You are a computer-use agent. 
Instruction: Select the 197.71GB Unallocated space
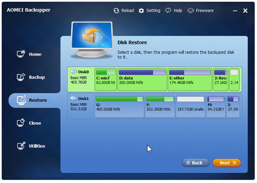[x=191, y=106]
